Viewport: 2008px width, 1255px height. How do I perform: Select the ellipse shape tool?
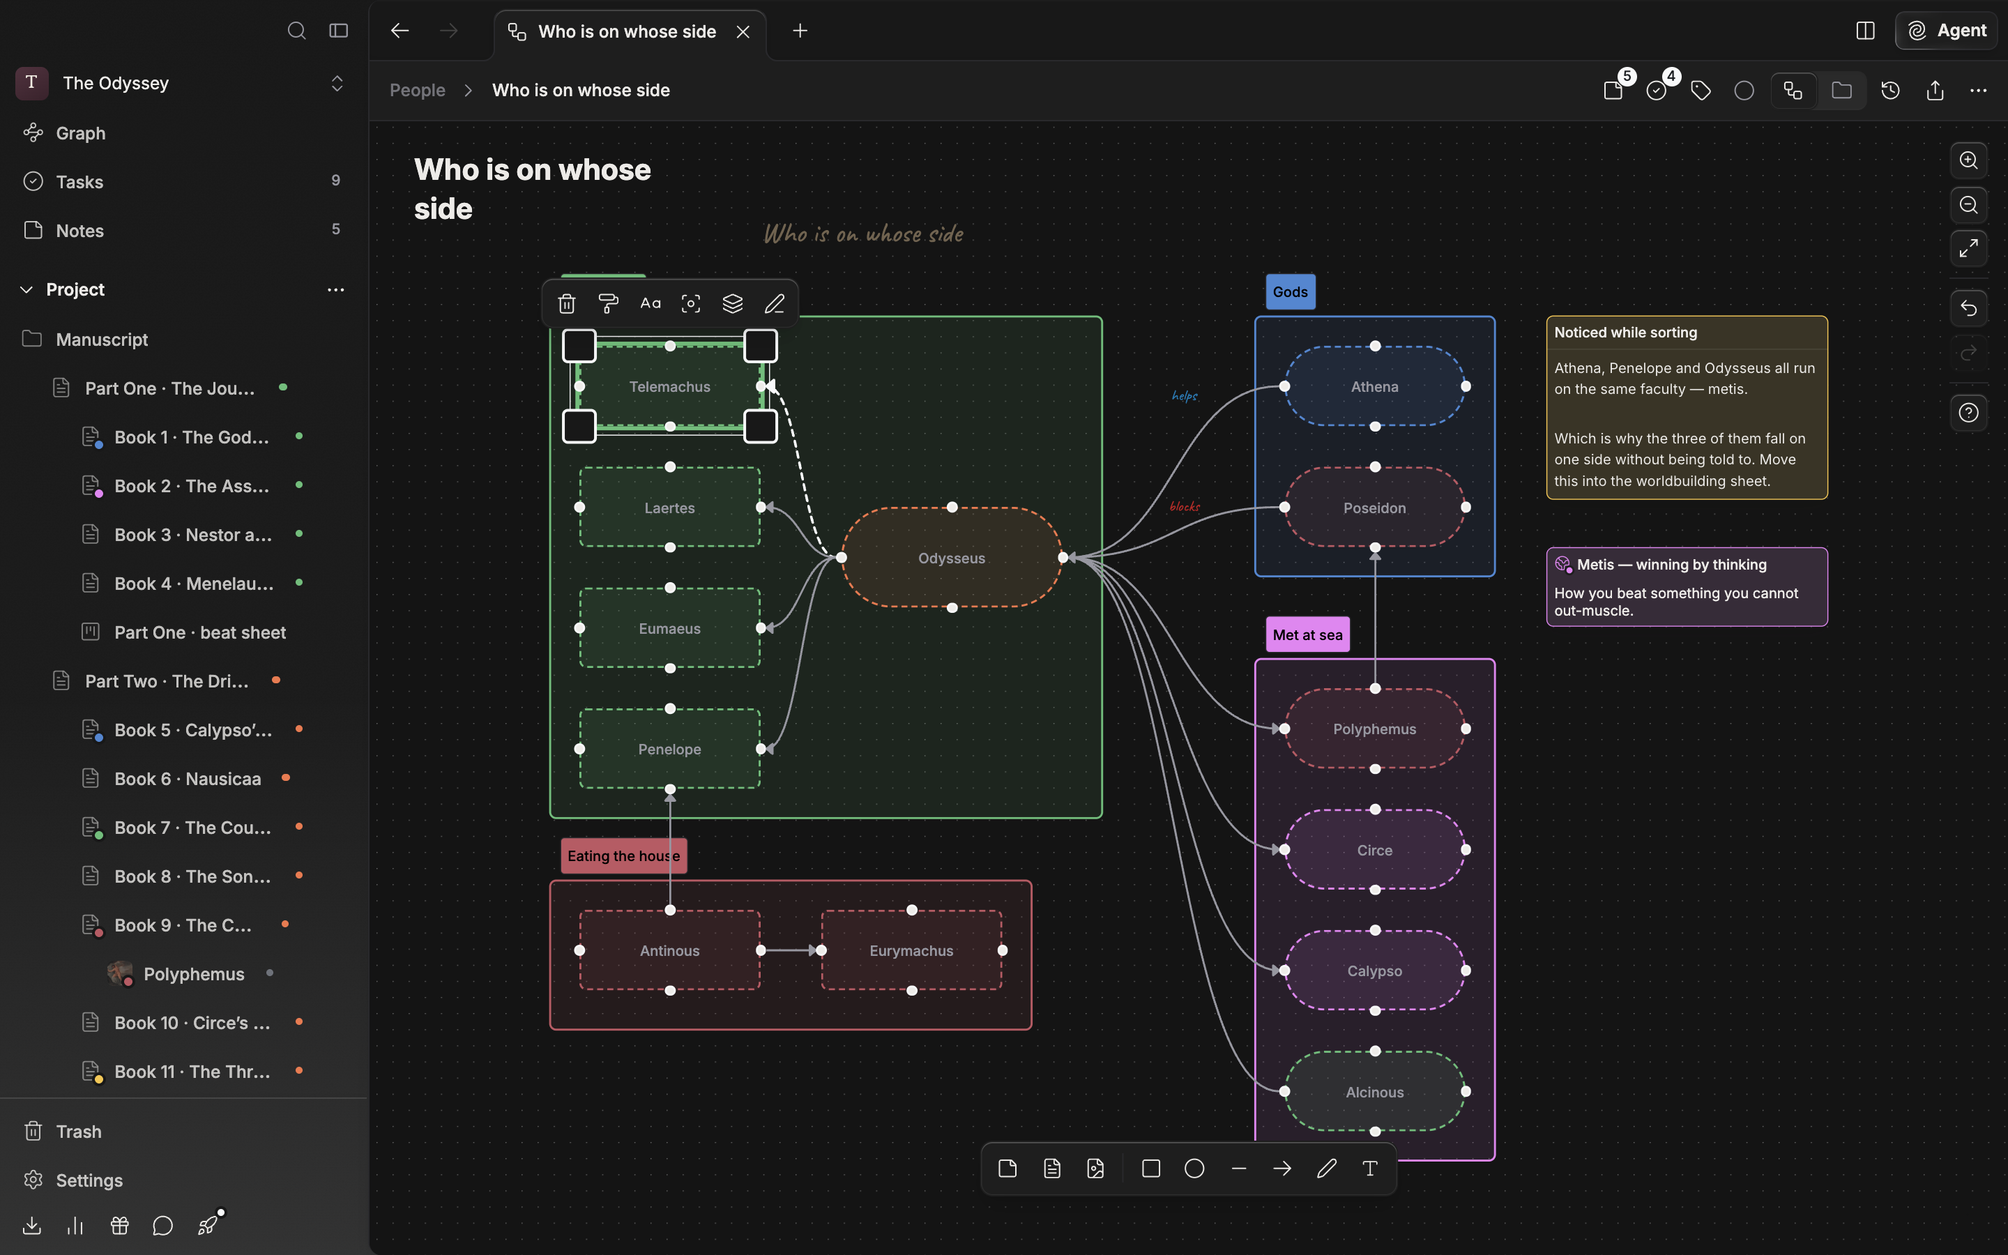pyautogui.click(x=1195, y=1169)
